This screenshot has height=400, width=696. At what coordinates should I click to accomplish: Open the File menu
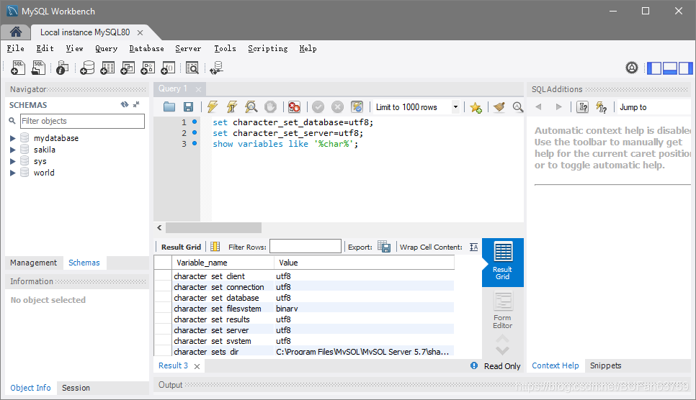click(x=16, y=48)
